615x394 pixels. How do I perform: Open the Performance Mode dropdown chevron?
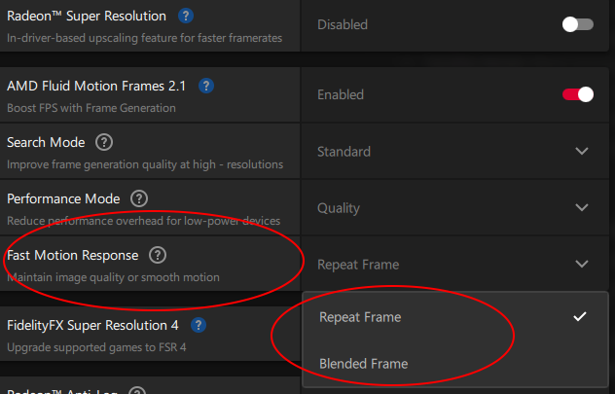[x=582, y=207]
